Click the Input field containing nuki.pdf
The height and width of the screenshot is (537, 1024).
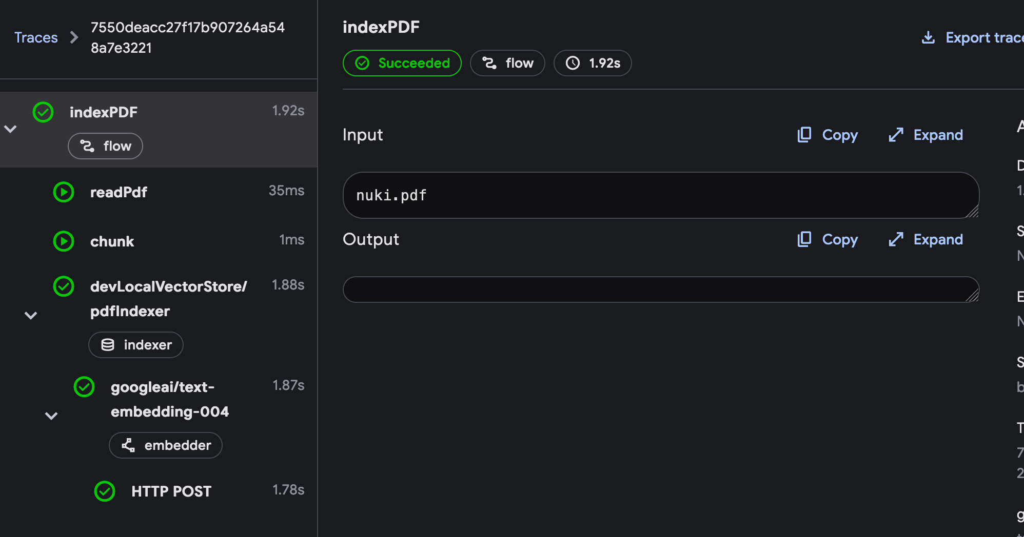pos(660,195)
